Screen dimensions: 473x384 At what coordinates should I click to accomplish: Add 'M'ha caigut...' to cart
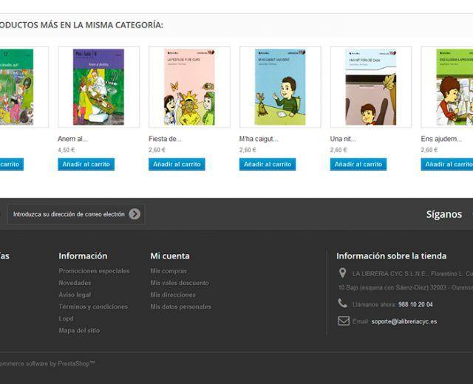[x=268, y=164]
